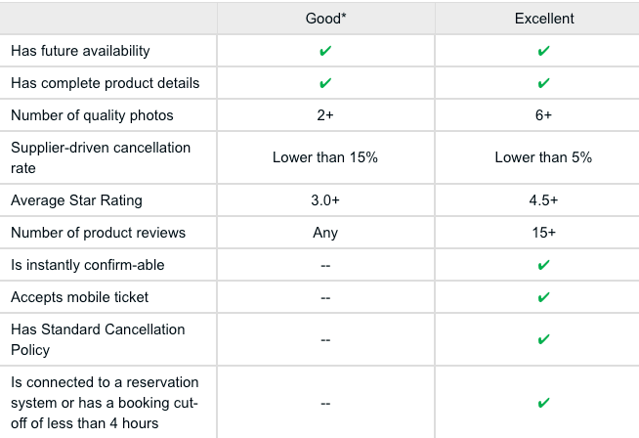639x438 pixels.
Task: Click the 'Lower than 15%' cell
Action: pyautogui.click(x=325, y=157)
